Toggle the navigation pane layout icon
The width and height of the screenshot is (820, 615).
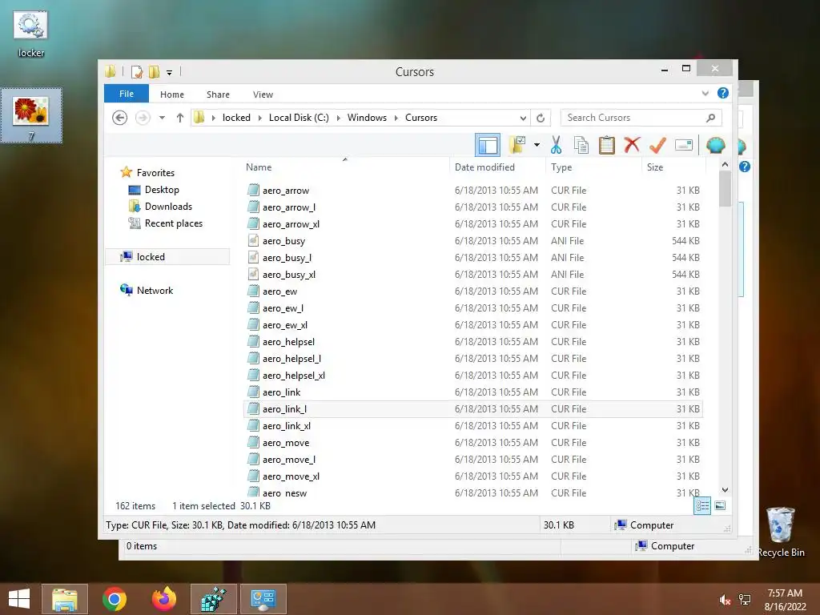488,146
